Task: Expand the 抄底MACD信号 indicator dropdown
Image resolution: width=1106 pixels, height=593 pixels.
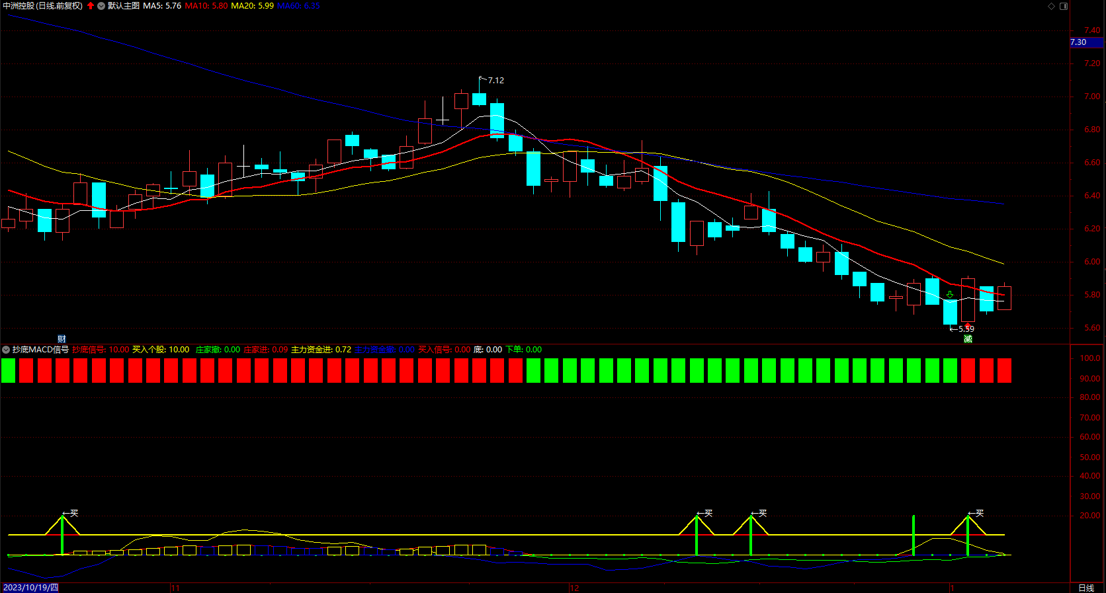Action: [x=6, y=350]
